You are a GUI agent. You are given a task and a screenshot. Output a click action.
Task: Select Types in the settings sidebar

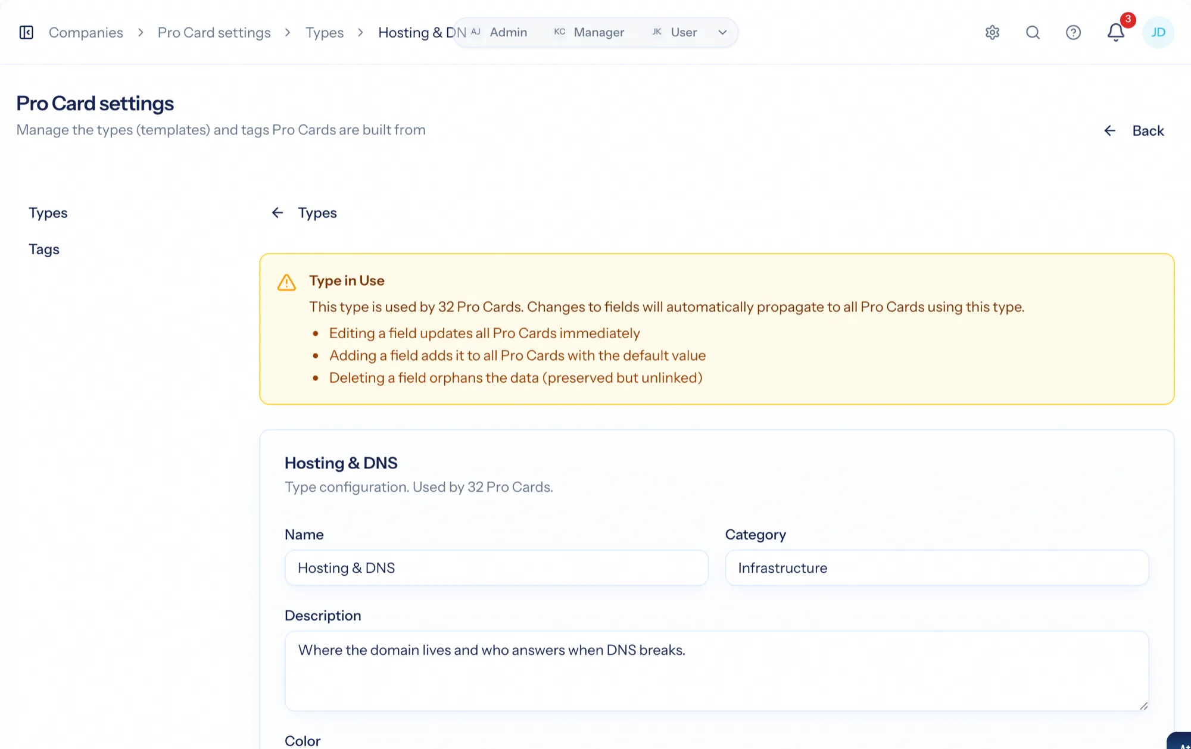(x=48, y=213)
